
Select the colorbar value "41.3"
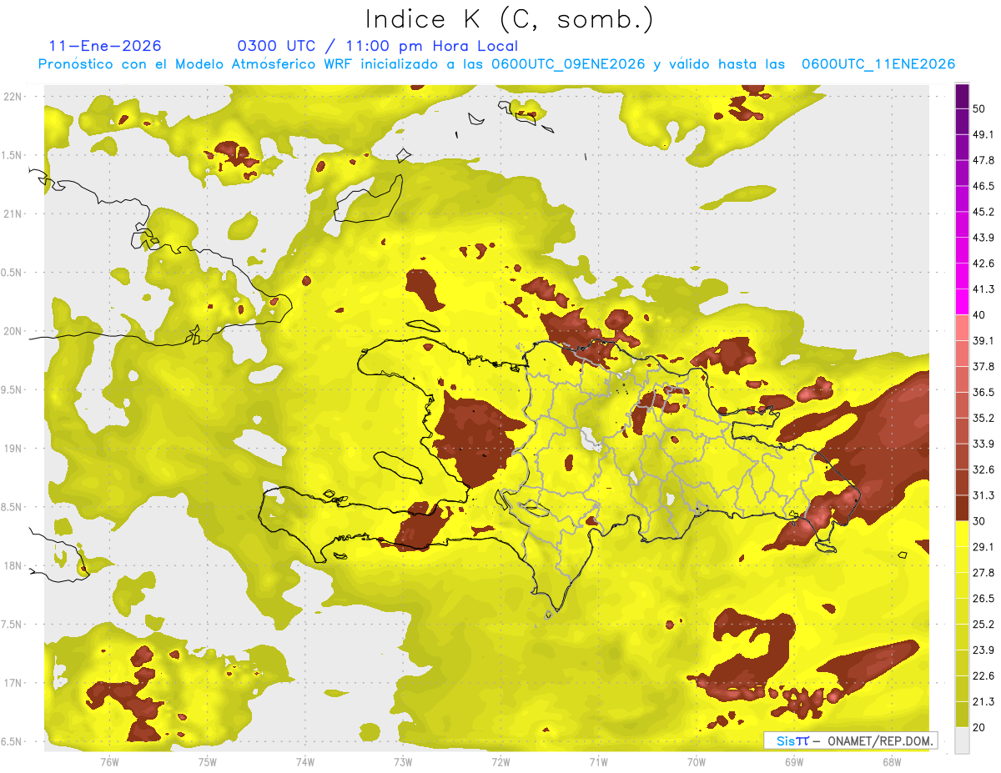point(983,289)
